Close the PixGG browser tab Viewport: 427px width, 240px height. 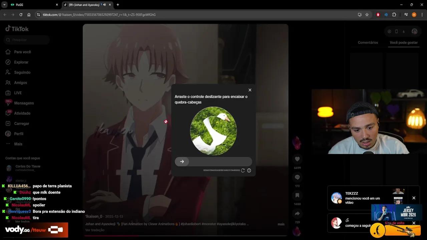coord(57,5)
